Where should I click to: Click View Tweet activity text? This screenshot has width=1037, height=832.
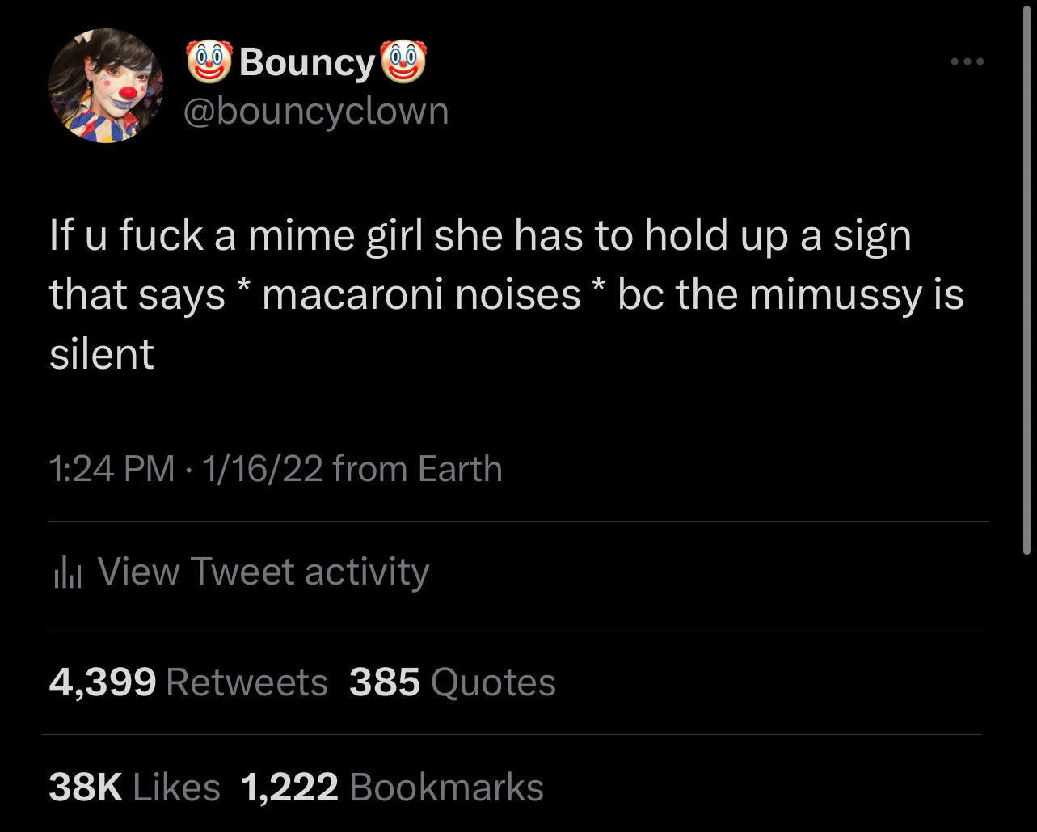coord(263,572)
